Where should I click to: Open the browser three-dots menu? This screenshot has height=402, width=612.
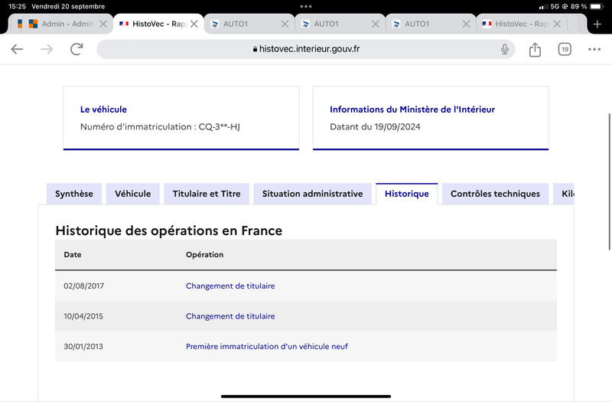594,49
